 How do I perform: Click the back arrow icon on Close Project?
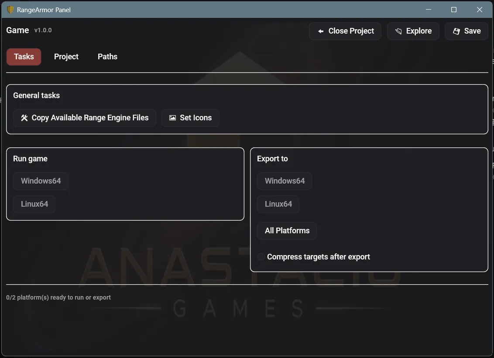[x=321, y=31]
